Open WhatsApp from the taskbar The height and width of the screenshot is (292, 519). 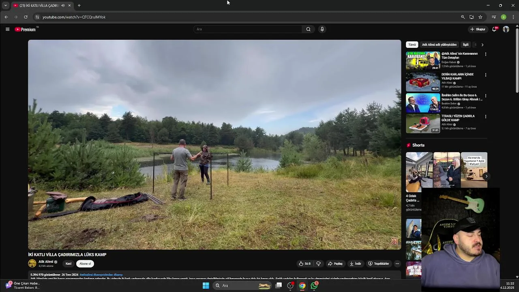click(314, 286)
